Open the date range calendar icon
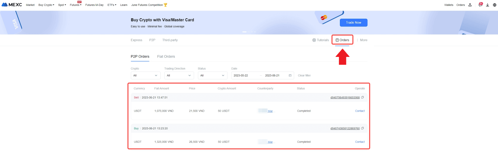498x153 pixels. click(290, 76)
